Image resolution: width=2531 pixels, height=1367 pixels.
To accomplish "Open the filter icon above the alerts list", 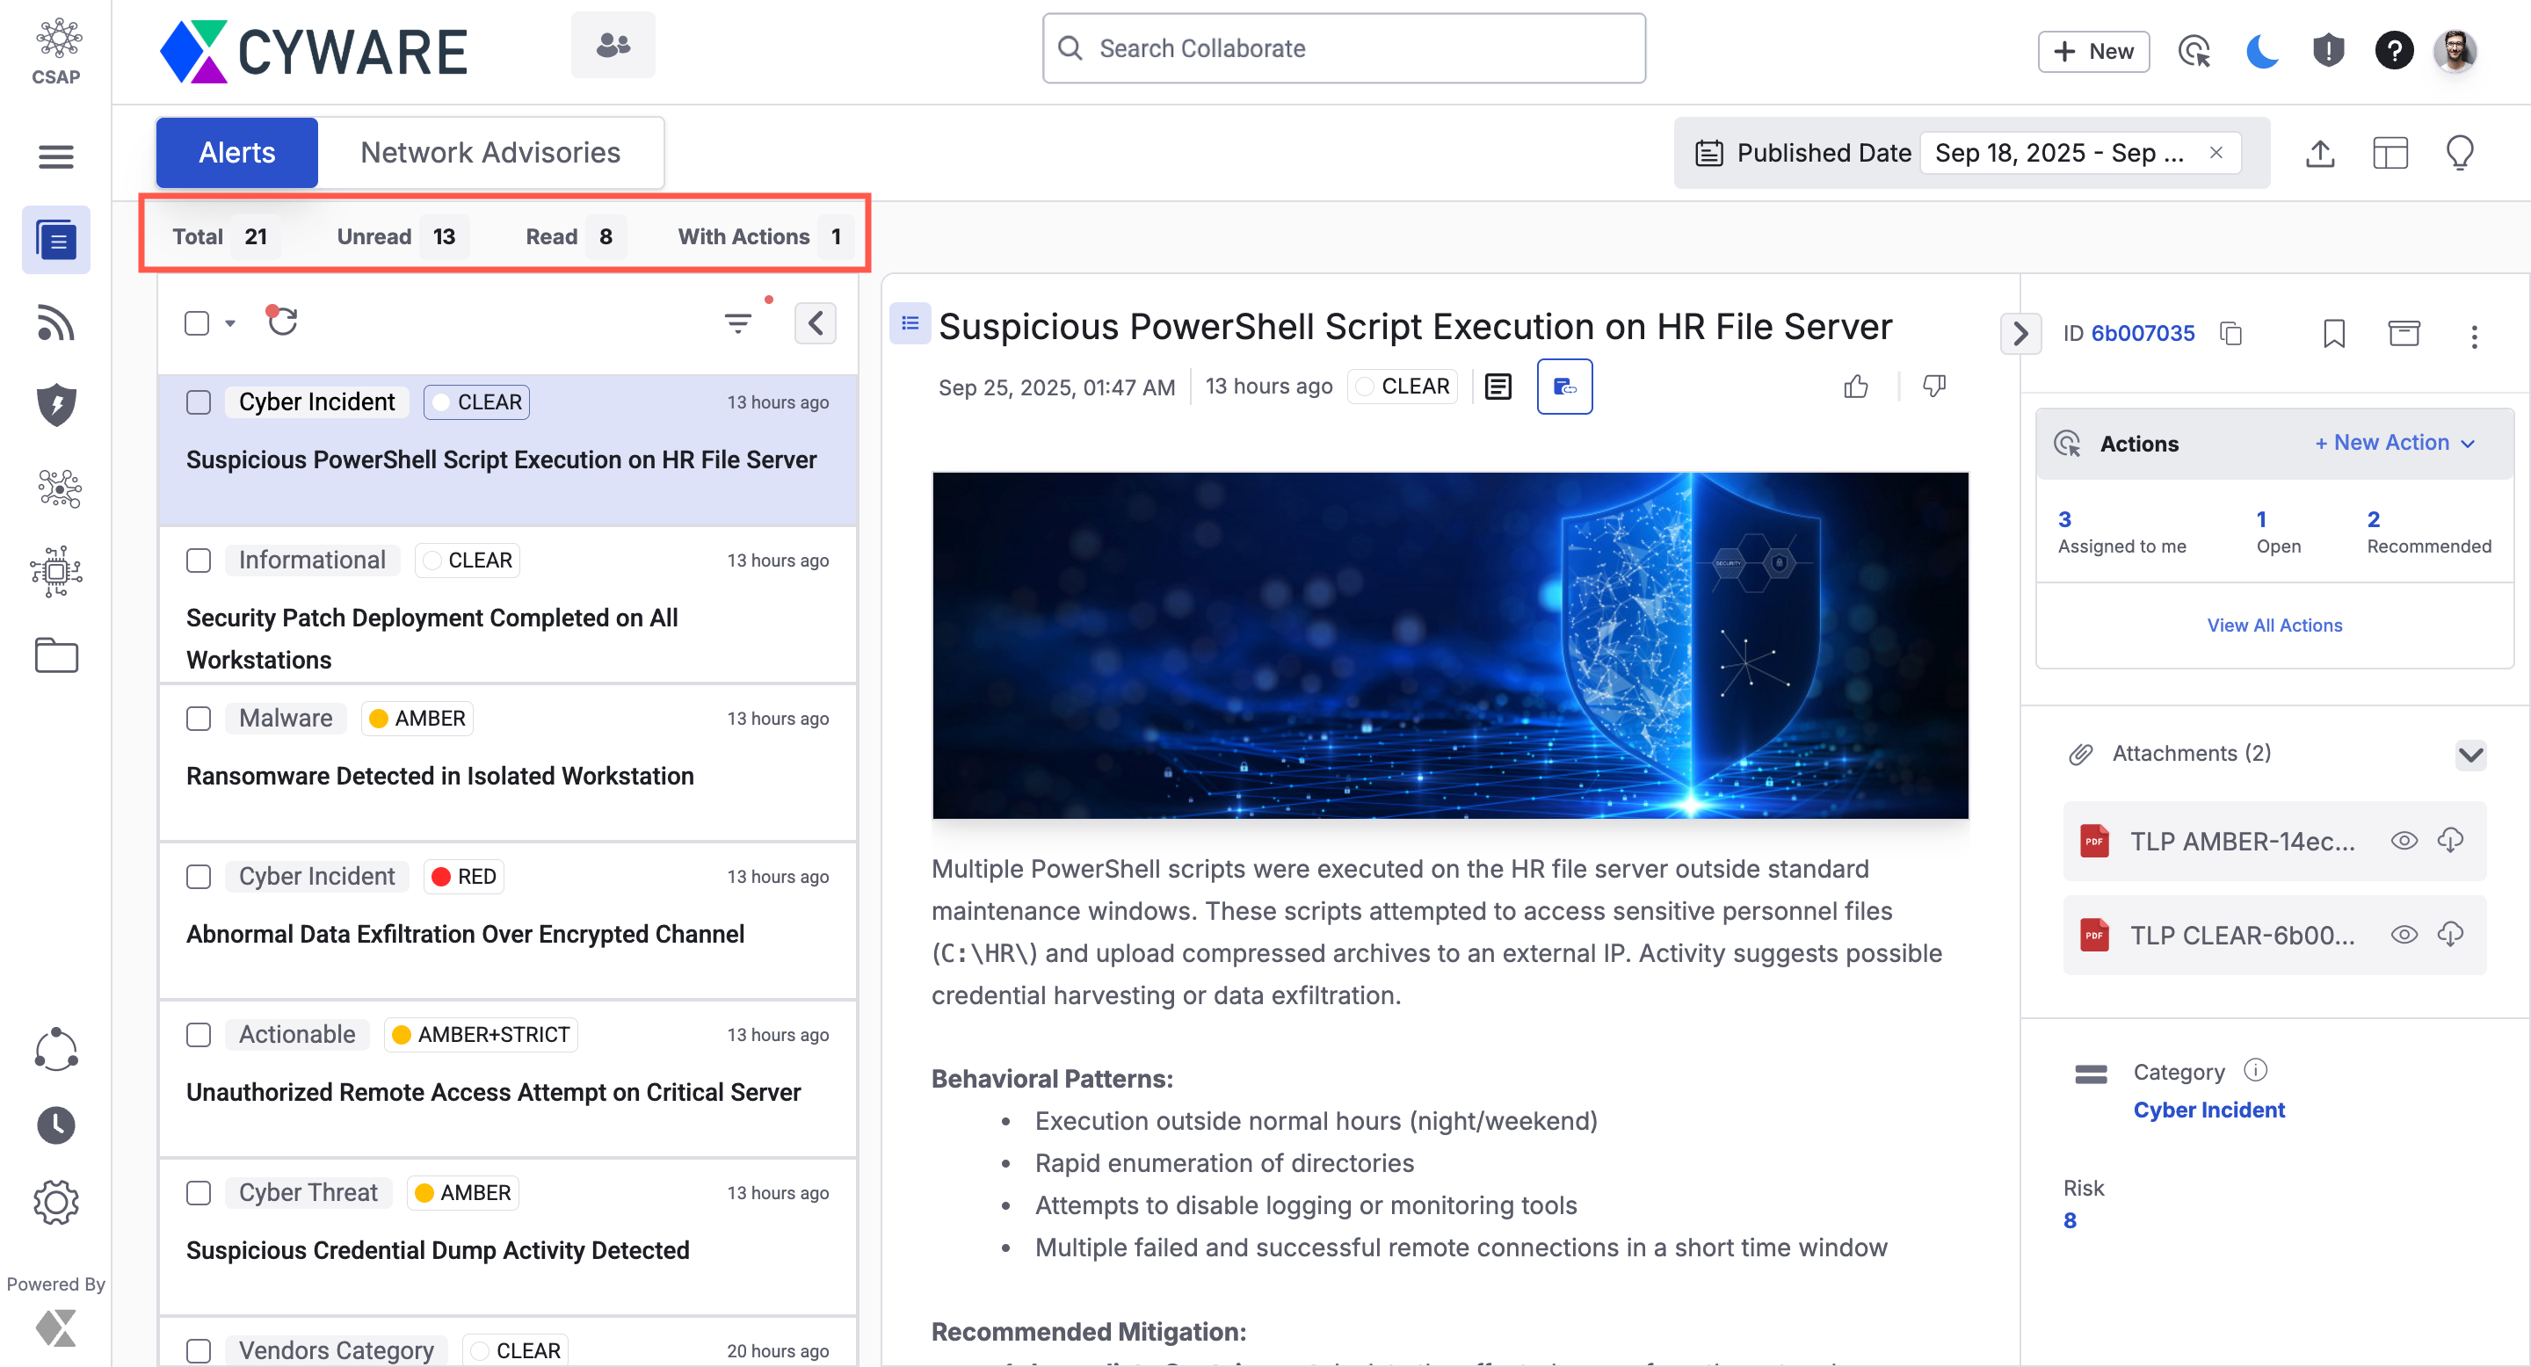I will click(x=738, y=322).
